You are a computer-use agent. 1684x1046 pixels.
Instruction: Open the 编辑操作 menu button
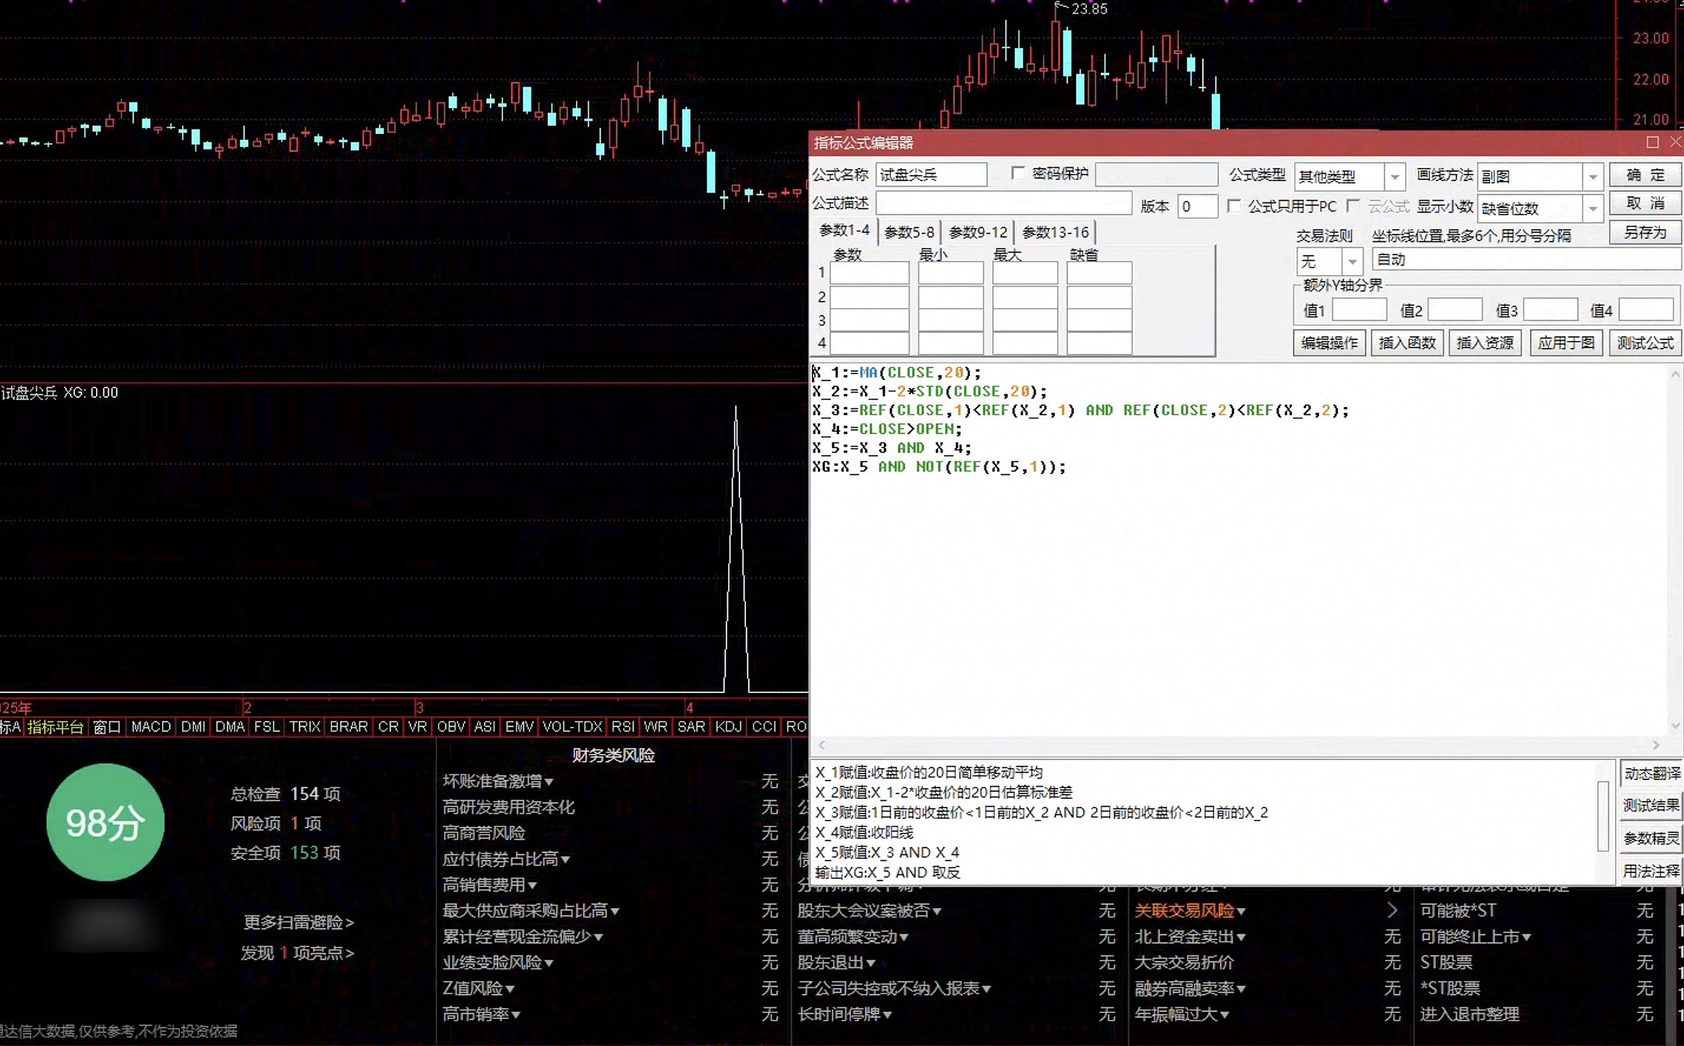(x=1329, y=342)
